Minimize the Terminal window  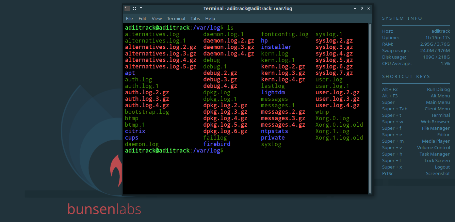click(355, 9)
